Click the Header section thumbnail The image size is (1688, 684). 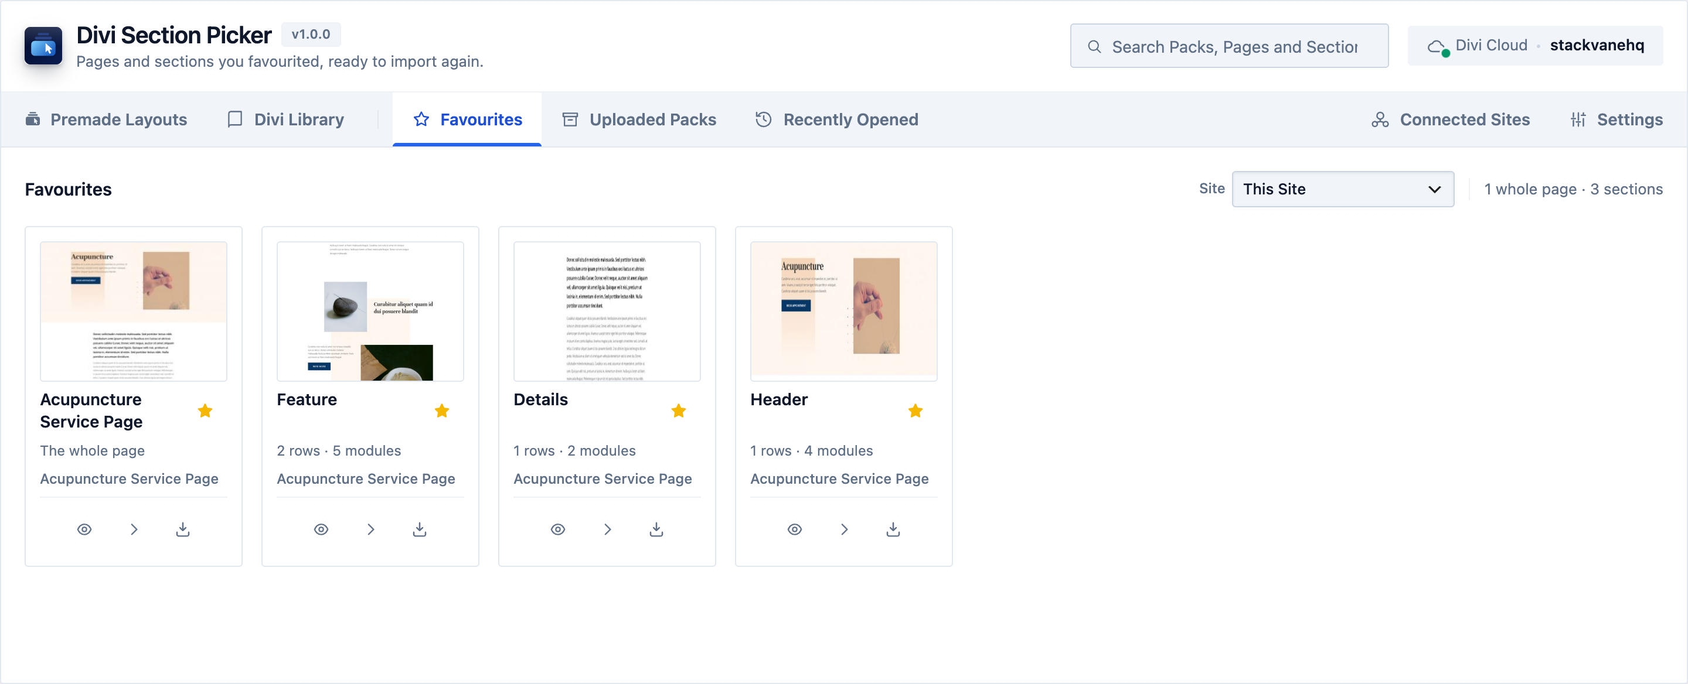point(843,311)
